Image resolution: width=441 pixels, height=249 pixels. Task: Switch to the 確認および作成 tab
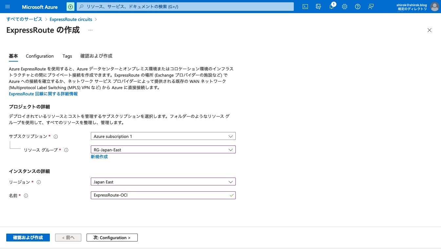pos(96,56)
